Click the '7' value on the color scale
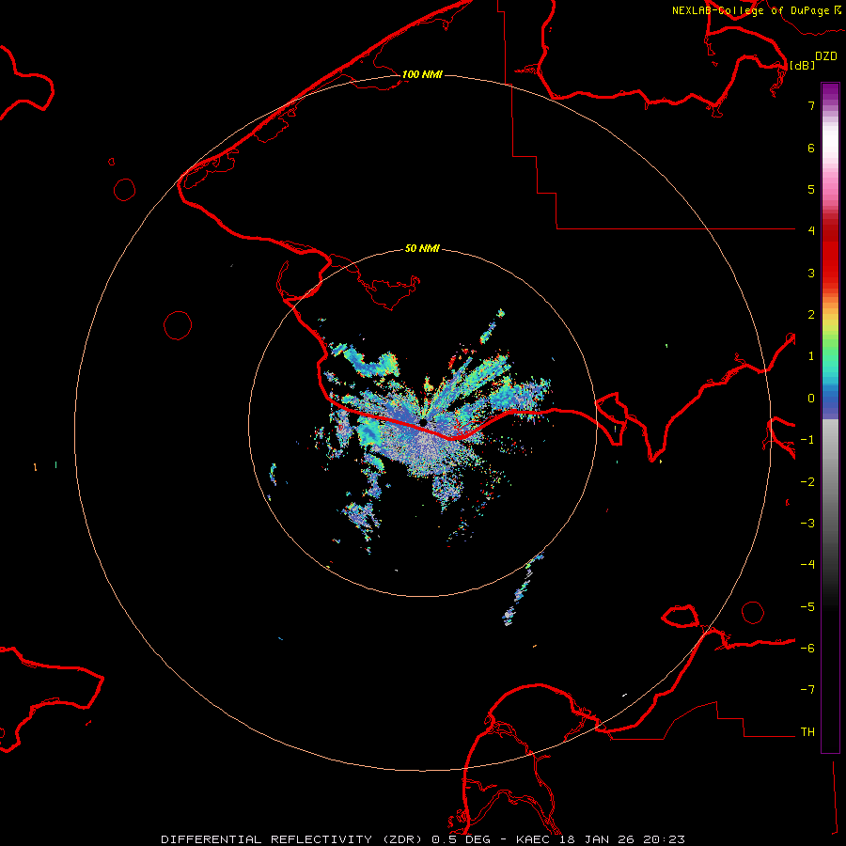846x846 pixels. (x=811, y=106)
